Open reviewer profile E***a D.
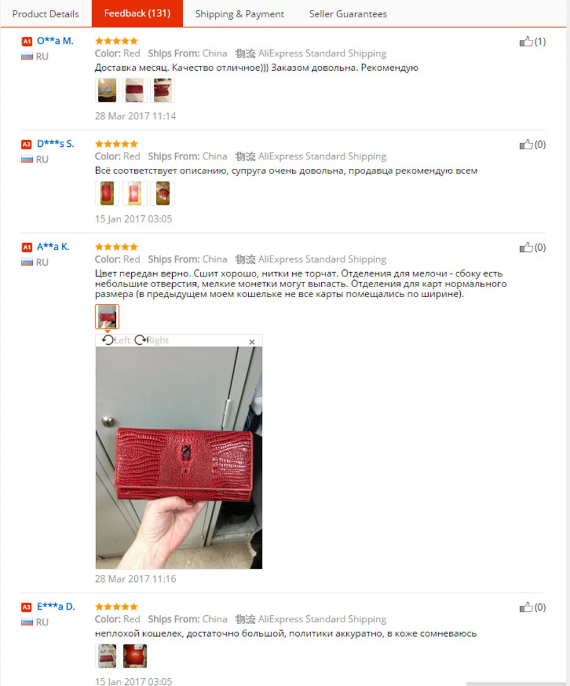Image resolution: width=570 pixels, height=686 pixels. (x=56, y=607)
